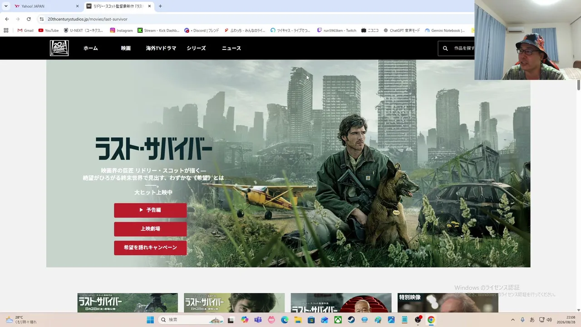The width and height of the screenshot is (581, 327).
Task: Click the Windows taskbar 検索 box
Action: (x=191, y=320)
